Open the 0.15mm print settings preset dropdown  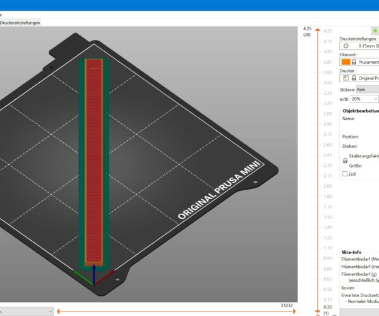[359, 46]
